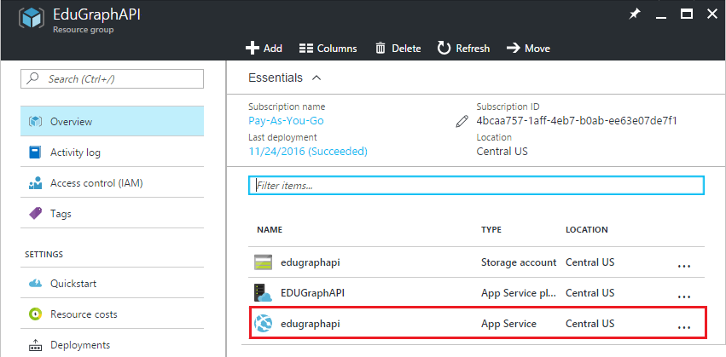Viewport: 726px width, 357px height.
Task: Open the Pay-As-You-Go subscription link
Action: [286, 121]
